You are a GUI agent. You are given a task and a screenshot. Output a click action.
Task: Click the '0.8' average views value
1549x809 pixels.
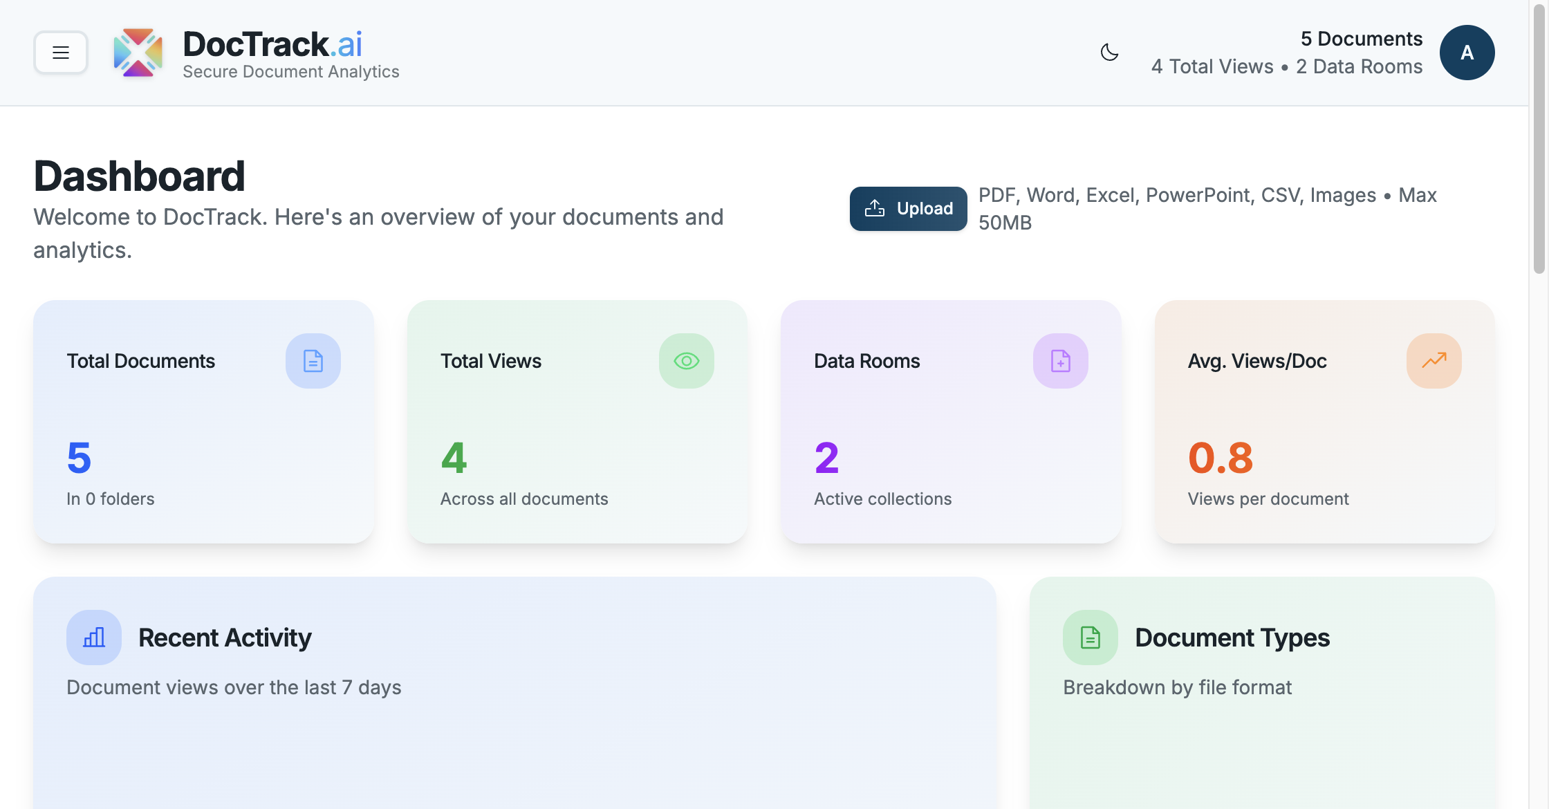[1221, 458]
